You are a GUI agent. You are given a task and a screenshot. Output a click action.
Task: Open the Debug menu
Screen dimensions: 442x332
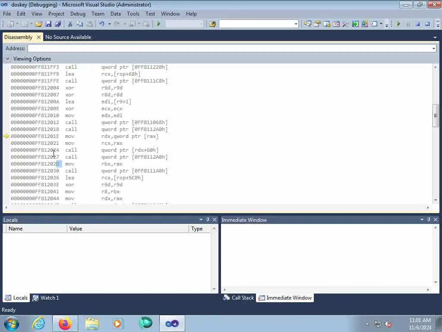(78, 13)
